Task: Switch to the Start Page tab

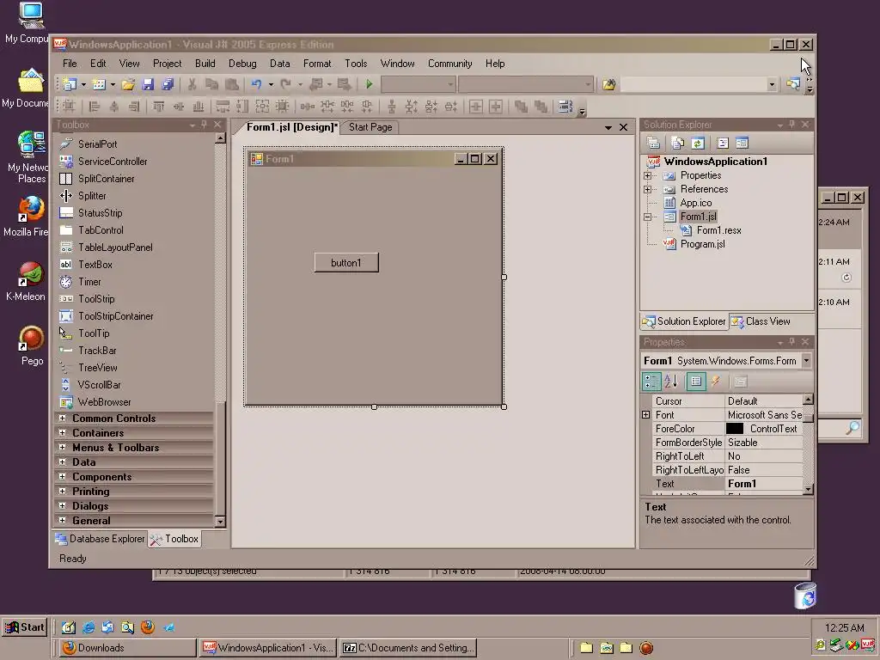Action: (370, 127)
